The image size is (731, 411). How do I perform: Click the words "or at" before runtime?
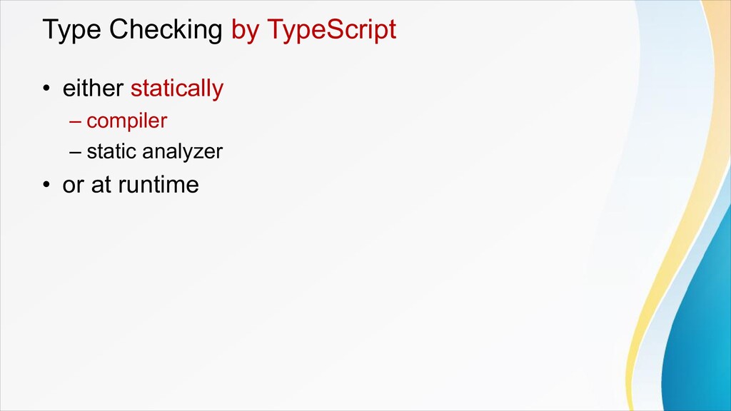(x=87, y=185)
